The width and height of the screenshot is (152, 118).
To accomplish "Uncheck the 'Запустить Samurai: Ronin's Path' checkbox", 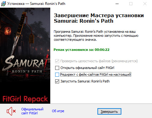I will pos(57,82).
